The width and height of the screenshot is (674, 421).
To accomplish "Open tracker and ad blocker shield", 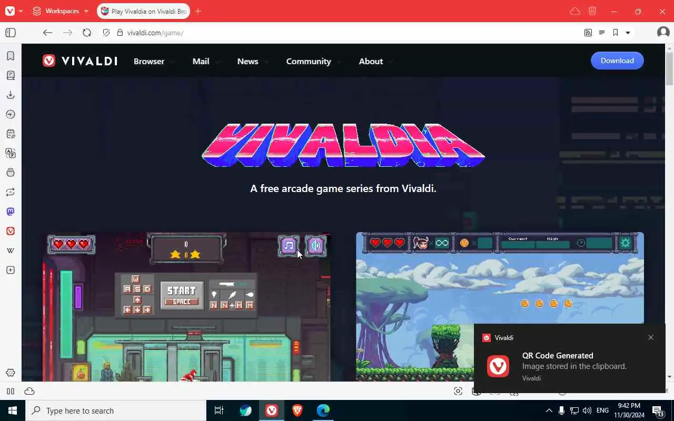I will (x=106, y=33).
